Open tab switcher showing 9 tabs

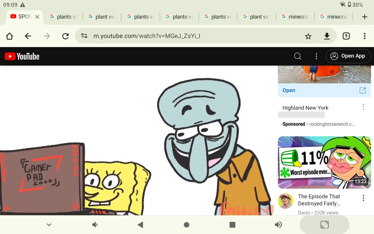click(x=346, y=36)
